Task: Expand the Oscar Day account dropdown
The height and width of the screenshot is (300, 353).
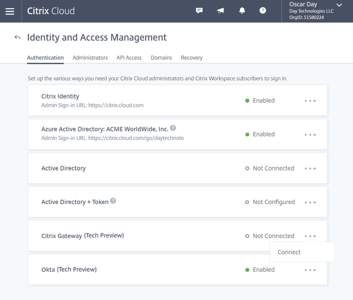Action: click(339, 5)
